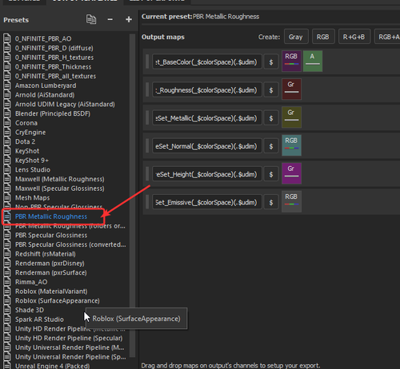This screenshot has height=369, width=400.
Task: Click the BaseColor RGB channel swatch
Action: pyautogui.click(x=291, y=61)
